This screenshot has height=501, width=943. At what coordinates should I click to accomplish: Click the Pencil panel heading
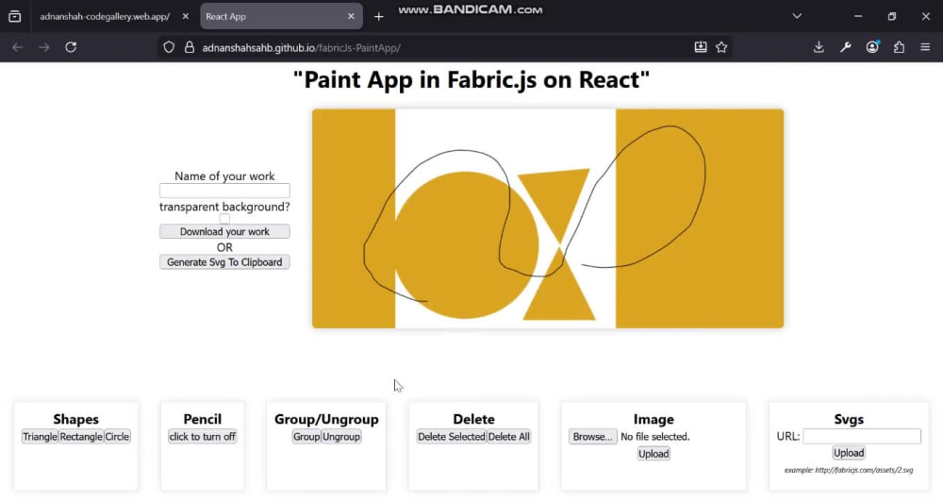(x=202, y=419)
